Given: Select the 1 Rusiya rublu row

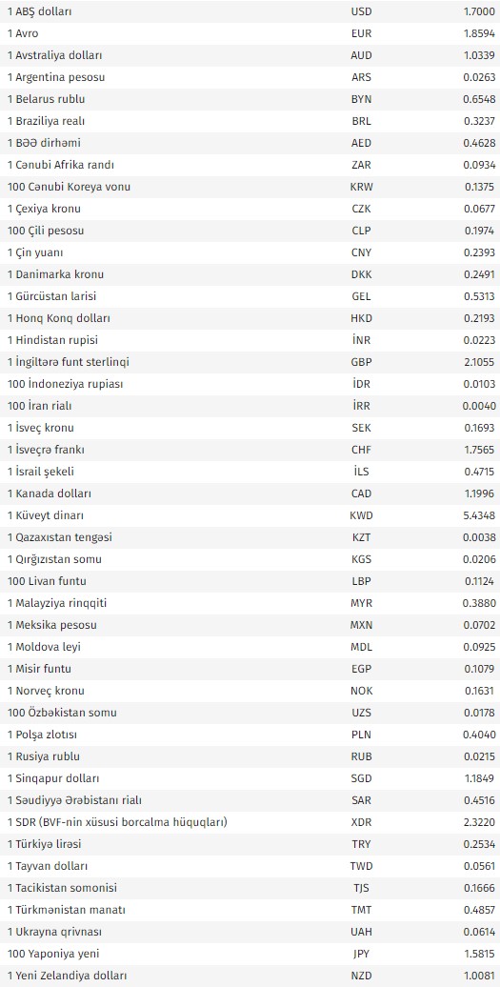Looking at the screenshot, I should (250, 756).
